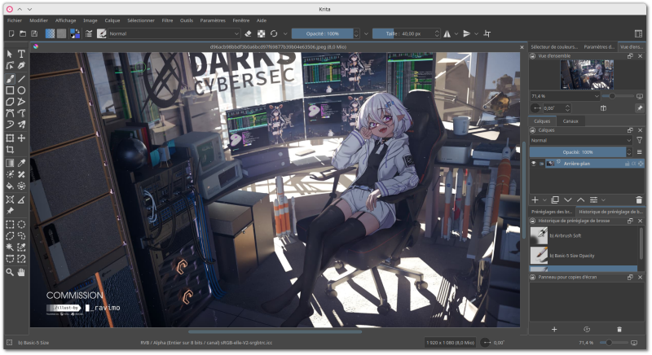Toggle canvas mirror in overview panel
The image size is (652, 355).
point(603,108)
